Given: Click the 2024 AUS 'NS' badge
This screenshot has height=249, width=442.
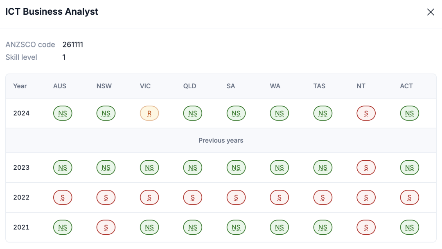Looking at the screenshot, I should (63, 113).
